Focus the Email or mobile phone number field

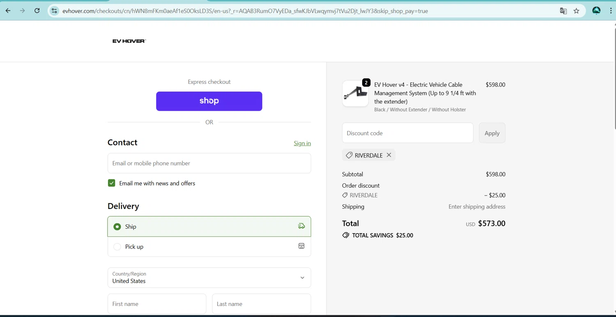click(x=209, y=163)
